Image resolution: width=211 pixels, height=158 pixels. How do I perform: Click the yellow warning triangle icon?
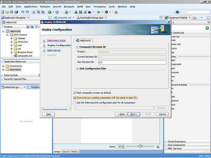click(x=116, y=12)
